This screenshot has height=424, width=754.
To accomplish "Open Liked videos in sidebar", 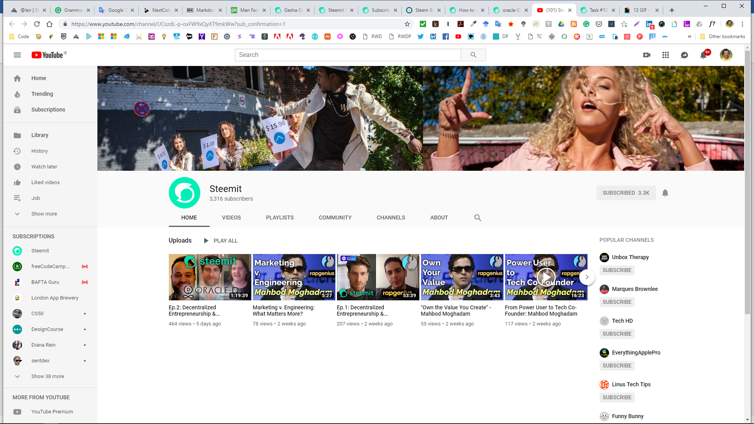I will (50, 183).
